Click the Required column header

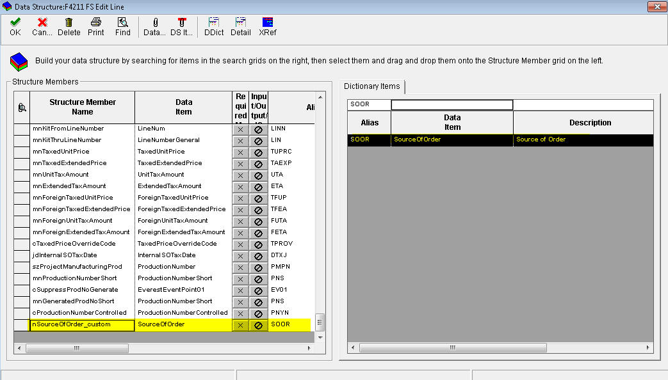click(x=241, y=107)
